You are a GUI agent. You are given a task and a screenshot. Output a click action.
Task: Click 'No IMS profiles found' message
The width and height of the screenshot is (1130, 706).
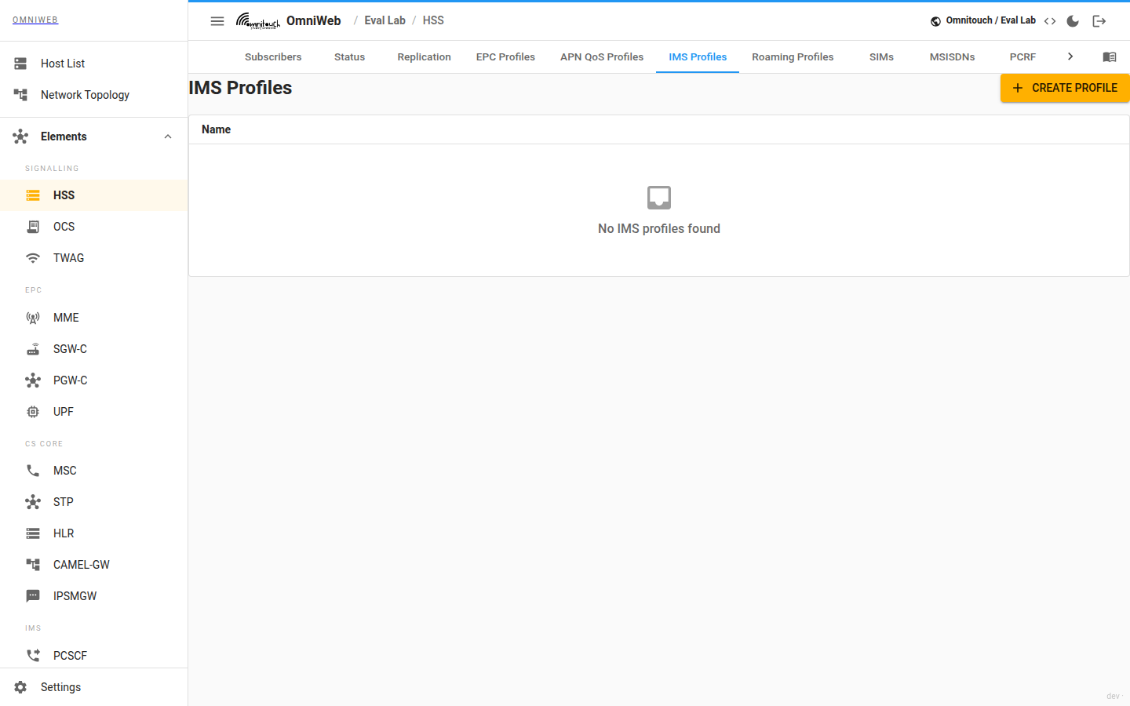[x=659, y=229]
